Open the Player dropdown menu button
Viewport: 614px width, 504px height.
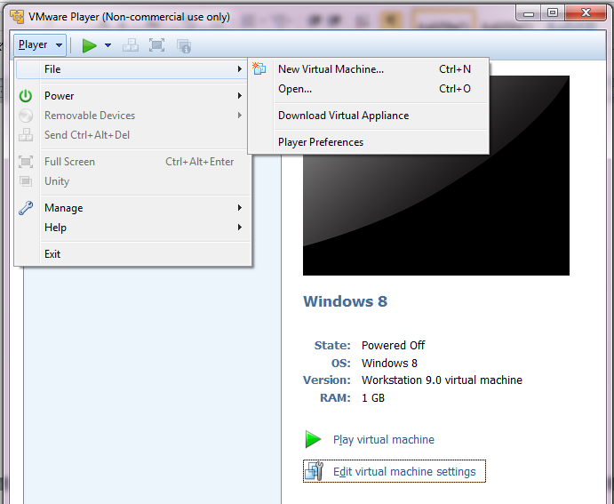40,45
